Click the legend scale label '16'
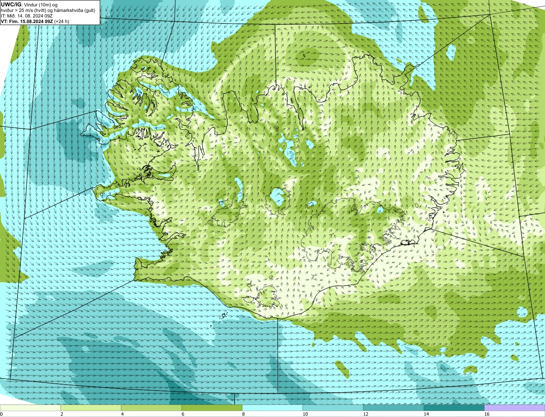Screen dimensions: 545x417 tap(487, 414)
